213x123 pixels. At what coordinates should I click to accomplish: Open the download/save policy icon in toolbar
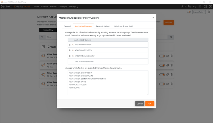click(x=182, y=7)
